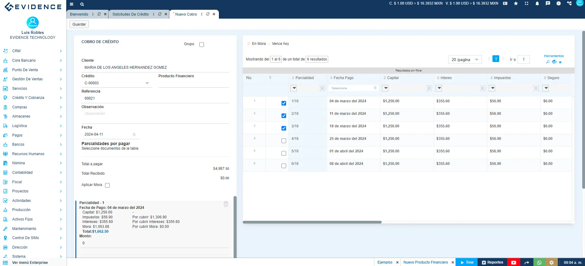
Task: Click the hamburger menu icon
Action: pyautogui.click(x=71, y=4)
